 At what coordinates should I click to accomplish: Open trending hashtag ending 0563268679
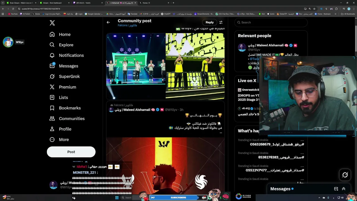(277, 144)
